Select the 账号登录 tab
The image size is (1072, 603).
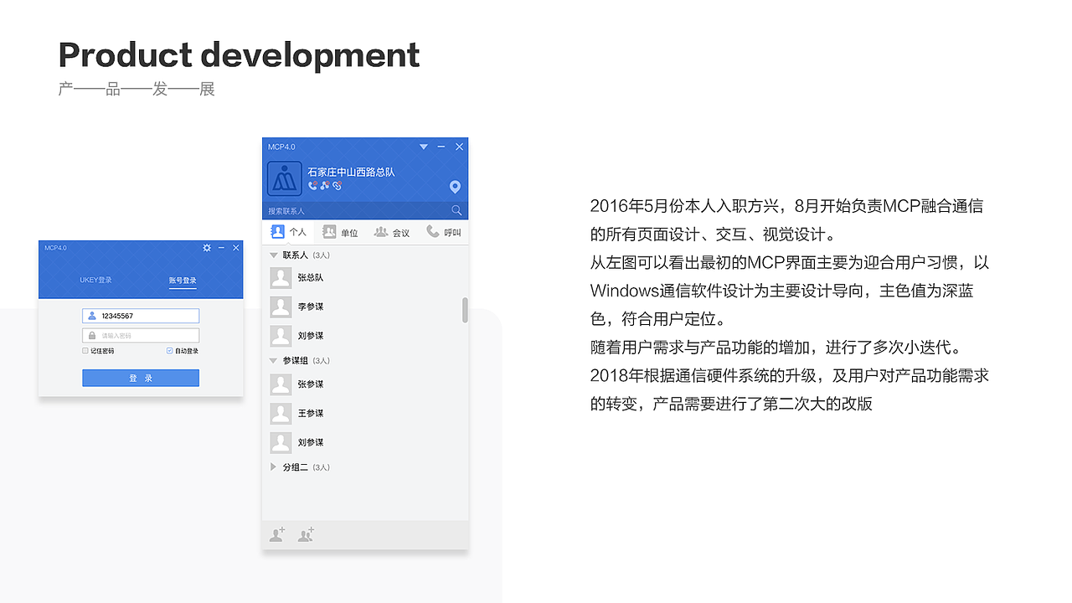(183, 281)
